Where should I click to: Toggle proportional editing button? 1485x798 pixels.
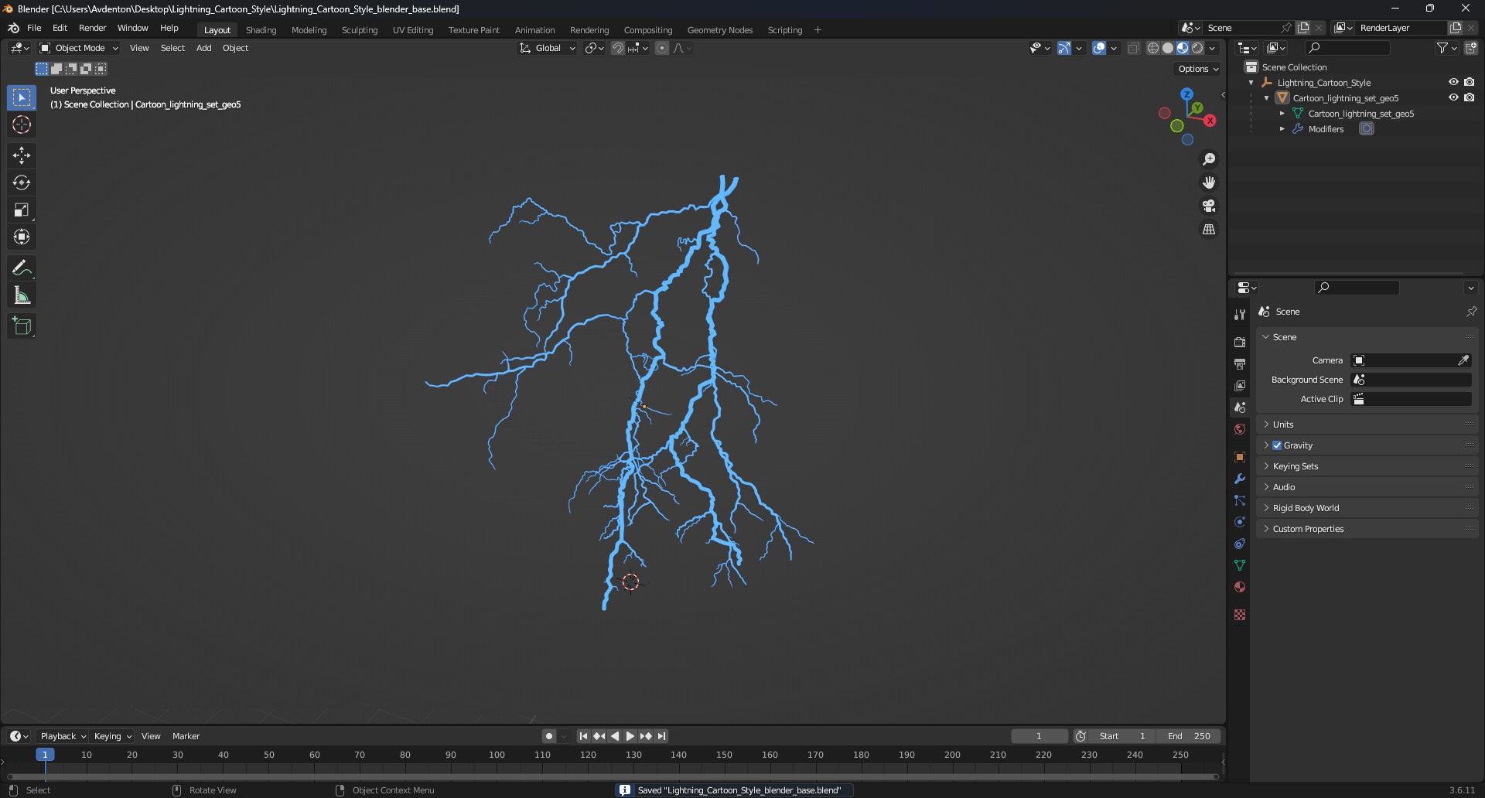[x=662, y=48]
